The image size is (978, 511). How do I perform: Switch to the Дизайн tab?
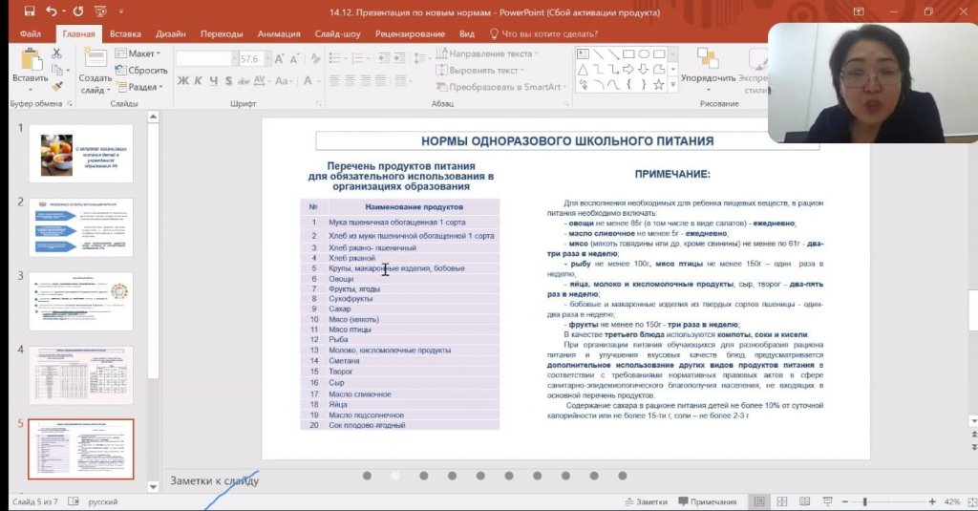(x=170, y=33)
